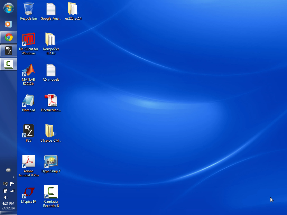The width and height of the screenshot is (287, 215).
Task: Switch to Camtasia Recorder taskbar button
Action: pyautogui.click(x=9, y=64)
